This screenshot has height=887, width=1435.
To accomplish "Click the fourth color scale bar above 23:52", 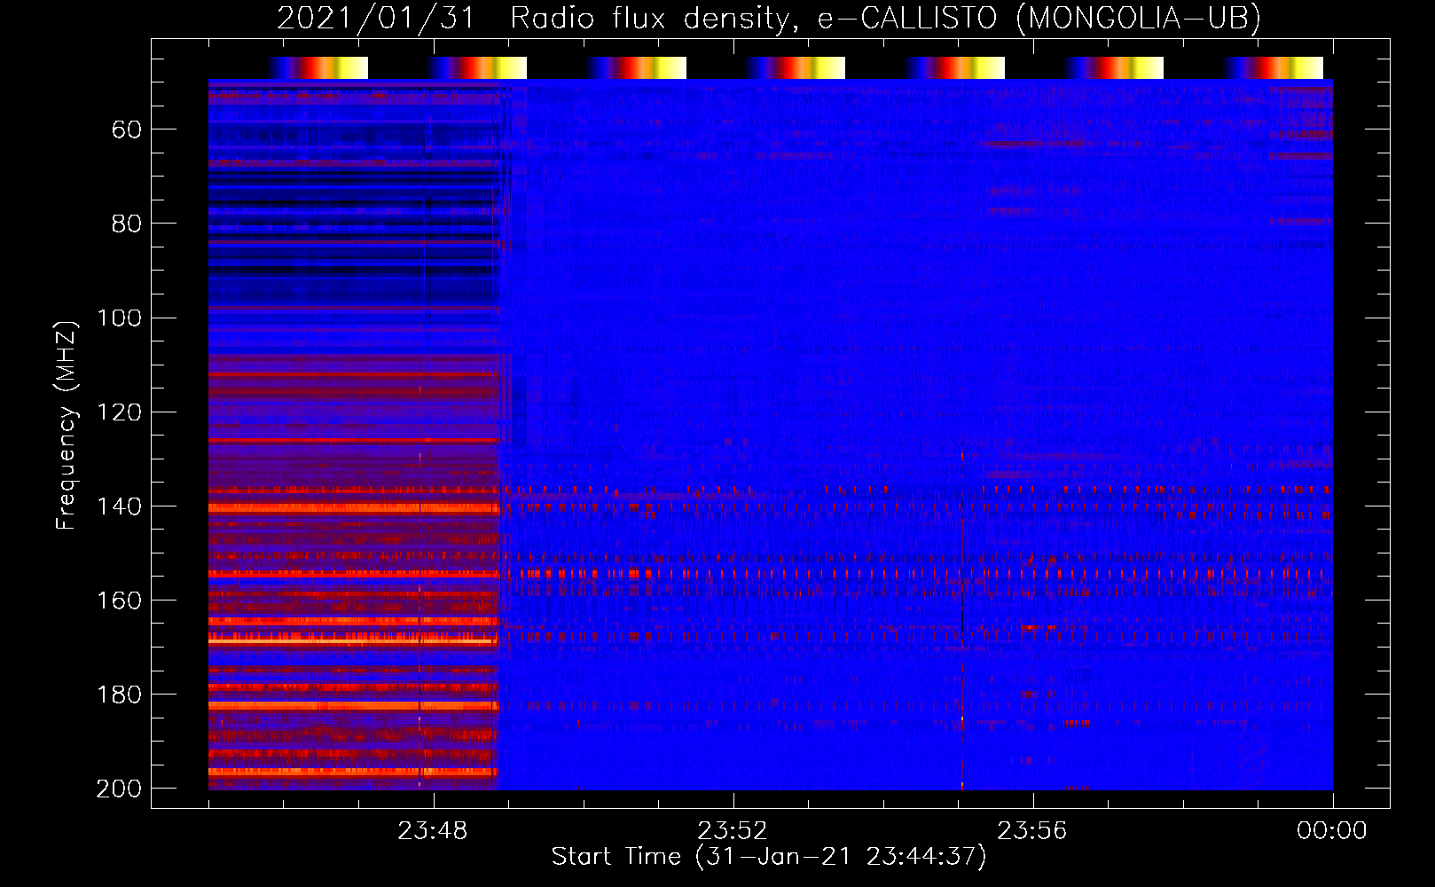I will point(796,67).
